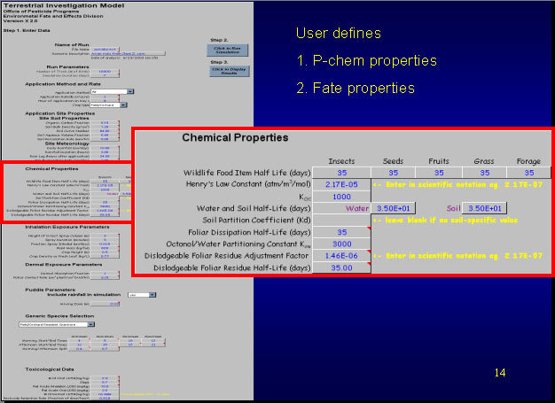Select the Organic Carbon Fraction field

click(105, 122)
